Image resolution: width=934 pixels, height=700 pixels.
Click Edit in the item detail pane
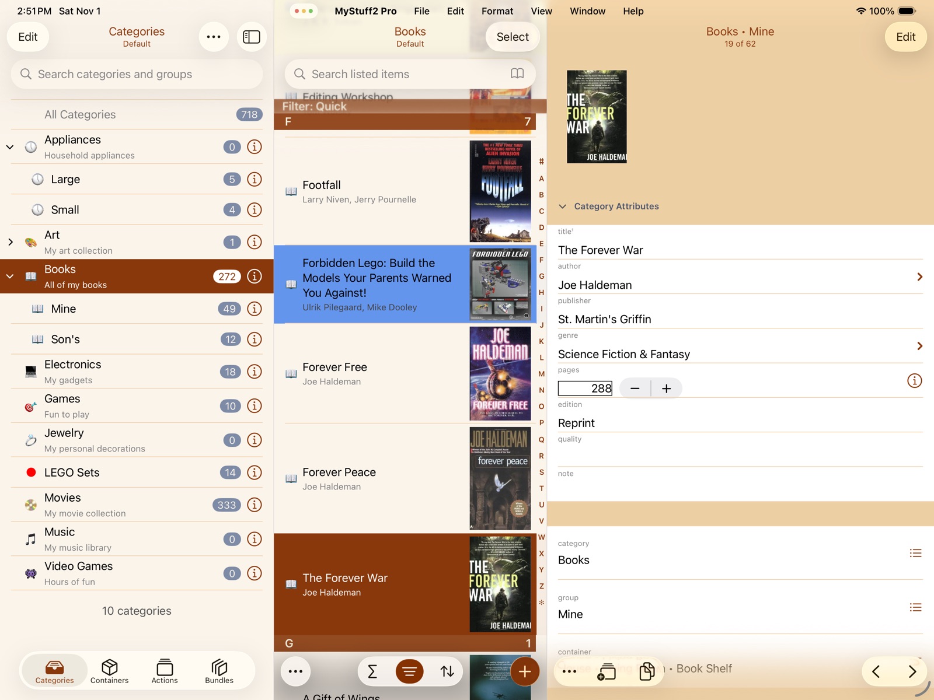tap(905, 37)
